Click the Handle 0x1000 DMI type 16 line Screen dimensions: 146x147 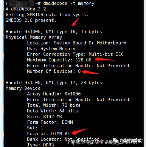[x=54, y=32]
